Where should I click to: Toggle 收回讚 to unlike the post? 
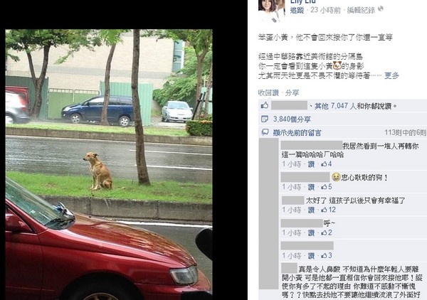[x=268, y=92]
